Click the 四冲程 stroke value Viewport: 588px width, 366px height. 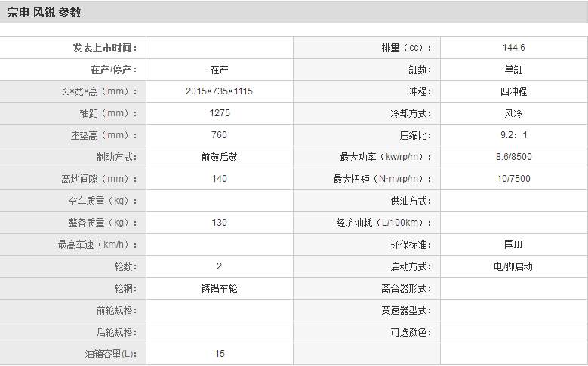pos(513,91)
